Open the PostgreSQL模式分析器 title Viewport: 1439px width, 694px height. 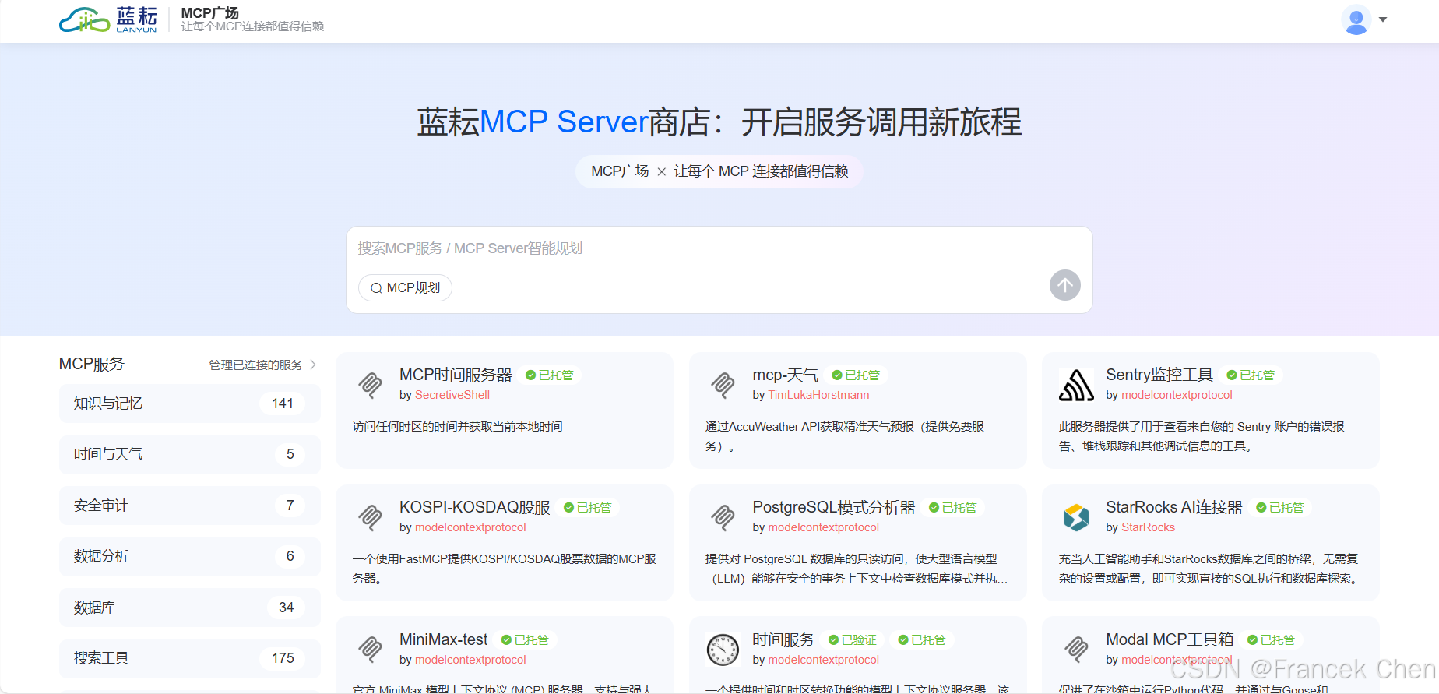coord(834,507)
